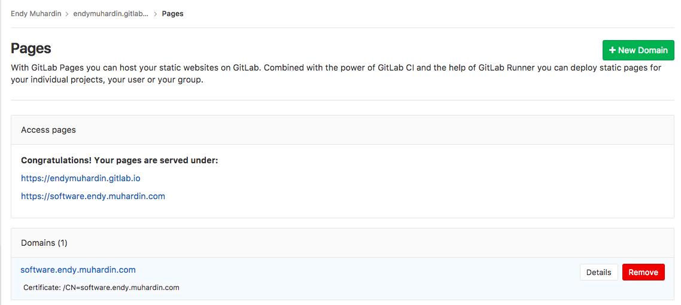The width and height of the screenshot is (681, 305).
Task: Open the endymuhardin.gitlab... project breadcrumb
Action: click(x=111, y=14)
